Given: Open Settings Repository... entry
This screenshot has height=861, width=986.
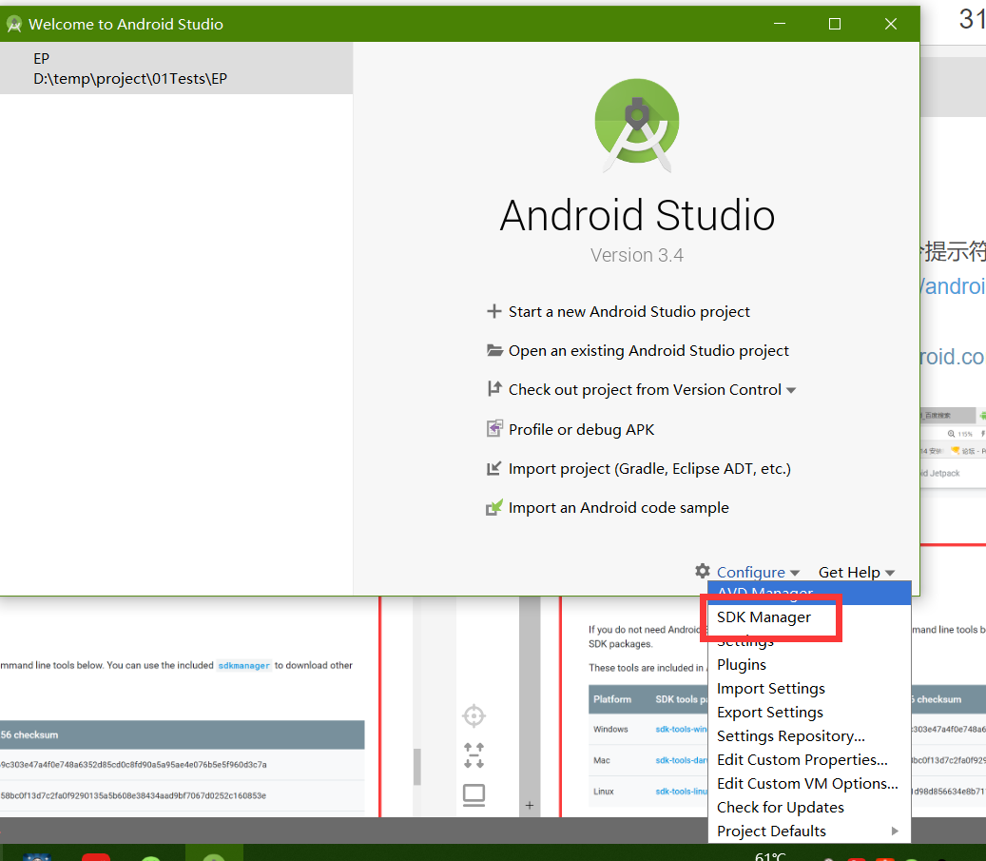Looking at the screenshot, I should 809,736.
